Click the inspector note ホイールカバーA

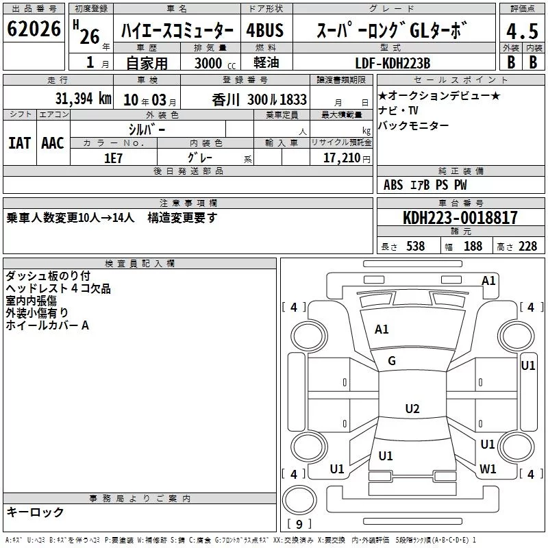pyautogui.click(x=47, y=325)
